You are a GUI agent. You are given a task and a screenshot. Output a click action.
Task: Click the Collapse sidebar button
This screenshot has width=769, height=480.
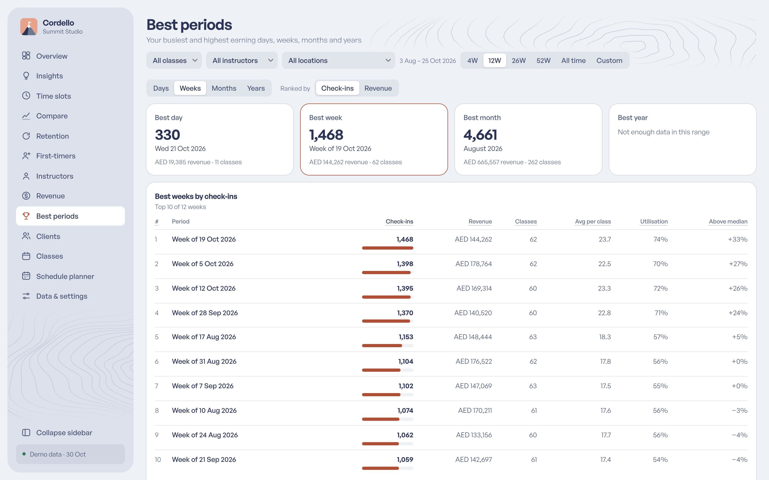click(70, 433)
